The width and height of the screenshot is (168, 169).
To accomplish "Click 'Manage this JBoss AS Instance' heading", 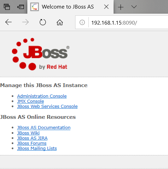I will (x=44, y=85).
